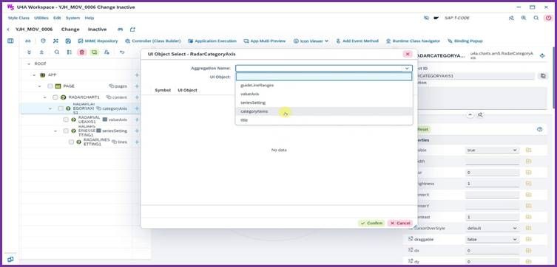Run Application Execution
The height and width of the screenshot is (267, 557).
pyautogui.click(x=212, y=41)
